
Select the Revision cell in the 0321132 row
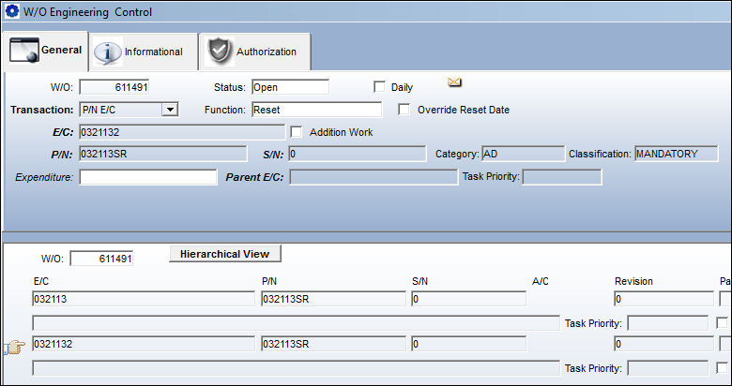click(x=663, y=344)
